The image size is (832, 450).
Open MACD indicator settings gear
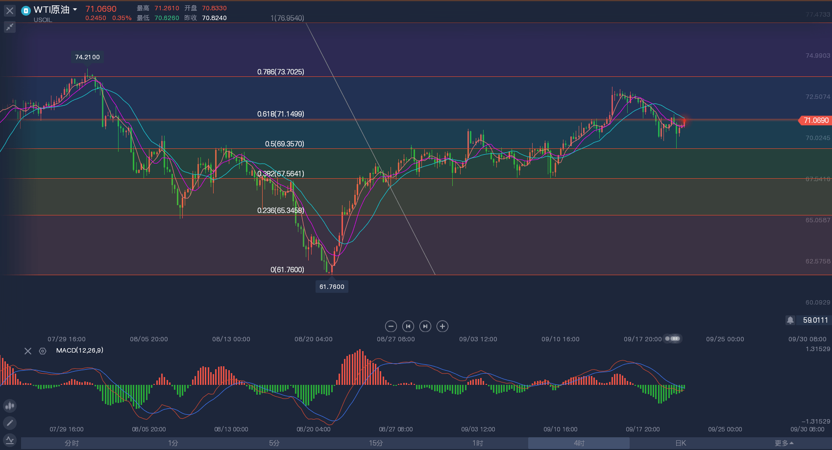pyautogui.click(x=43, y=351)
